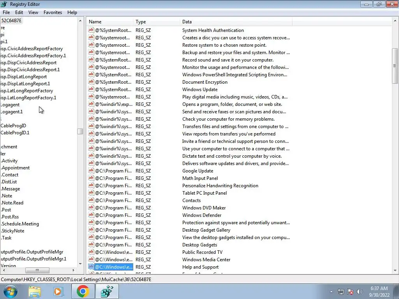
Task: Click the ab icon beside Windows Media Center
Action: pyautogui.click(x=91, y=259)
